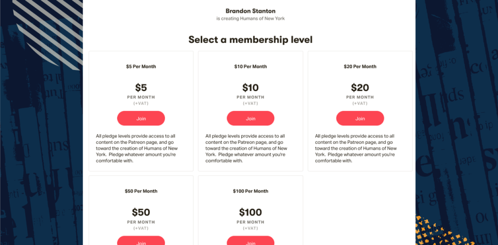Join the $100 per month membership
The image size is (498, 245).
point(250,242)
